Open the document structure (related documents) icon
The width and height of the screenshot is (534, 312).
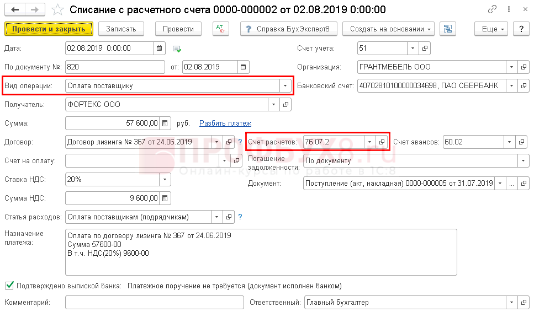point(448,29)
